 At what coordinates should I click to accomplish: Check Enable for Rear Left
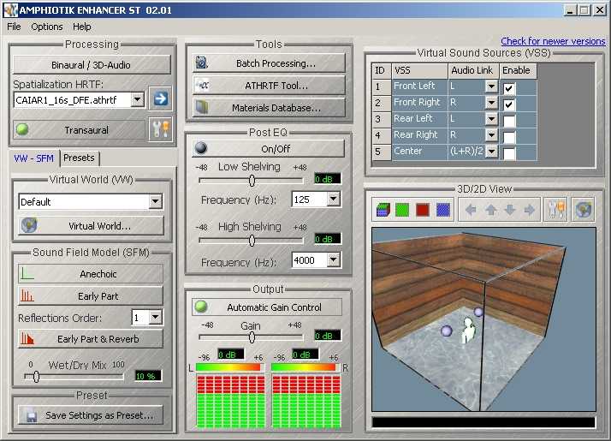point(509,121)
